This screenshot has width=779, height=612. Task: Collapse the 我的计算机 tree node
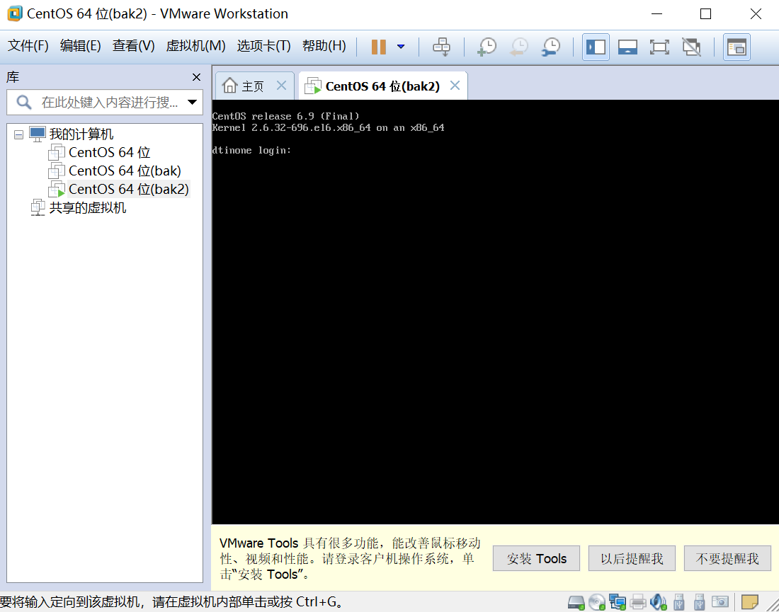(x=19, y=134)
